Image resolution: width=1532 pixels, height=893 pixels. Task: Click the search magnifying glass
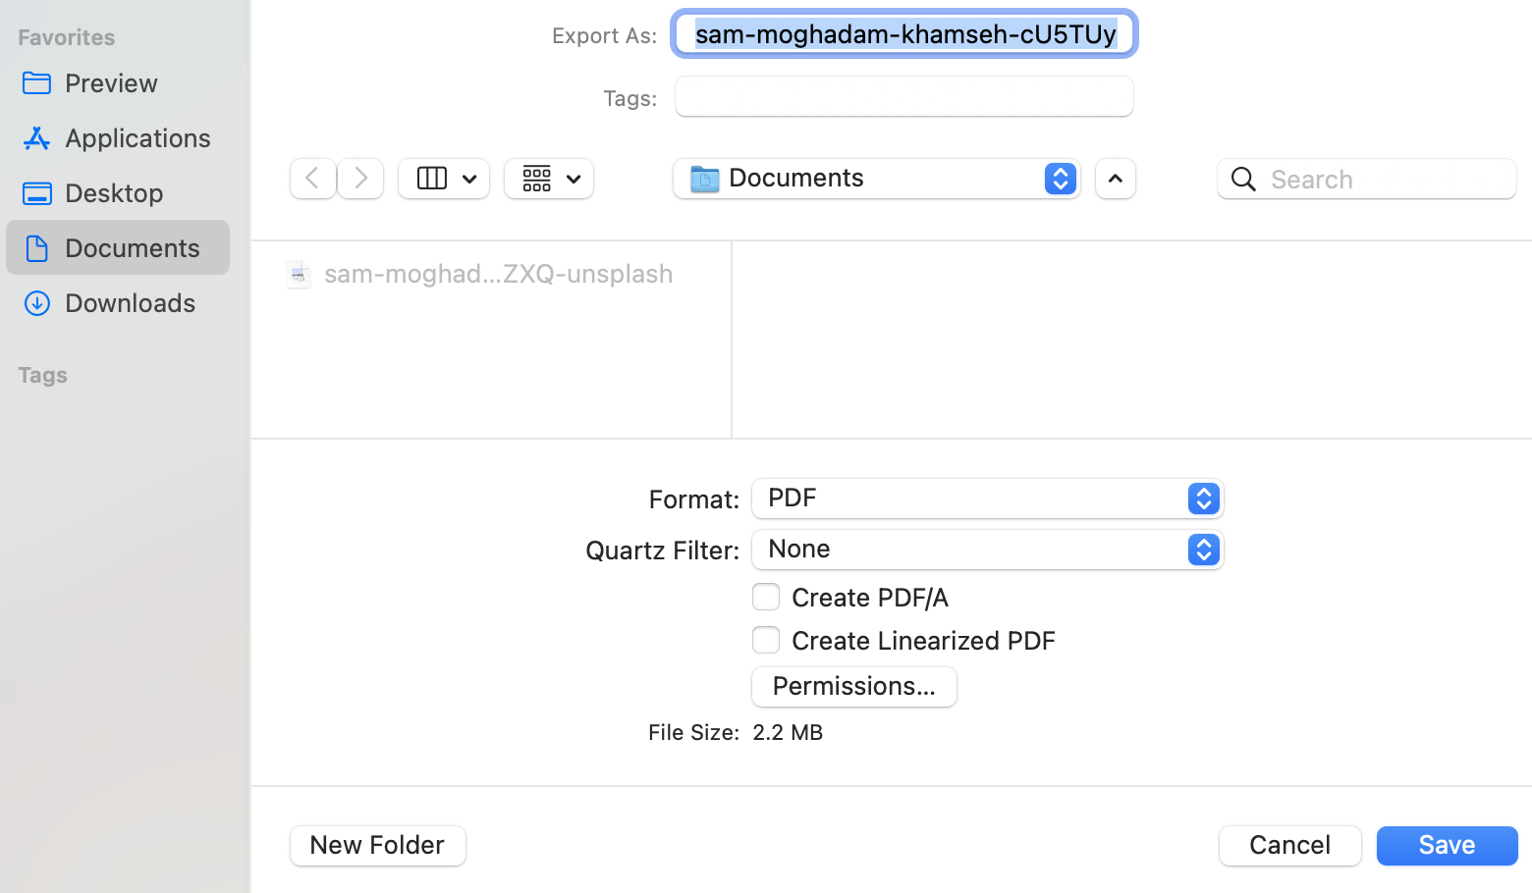tap(1242, 179)
